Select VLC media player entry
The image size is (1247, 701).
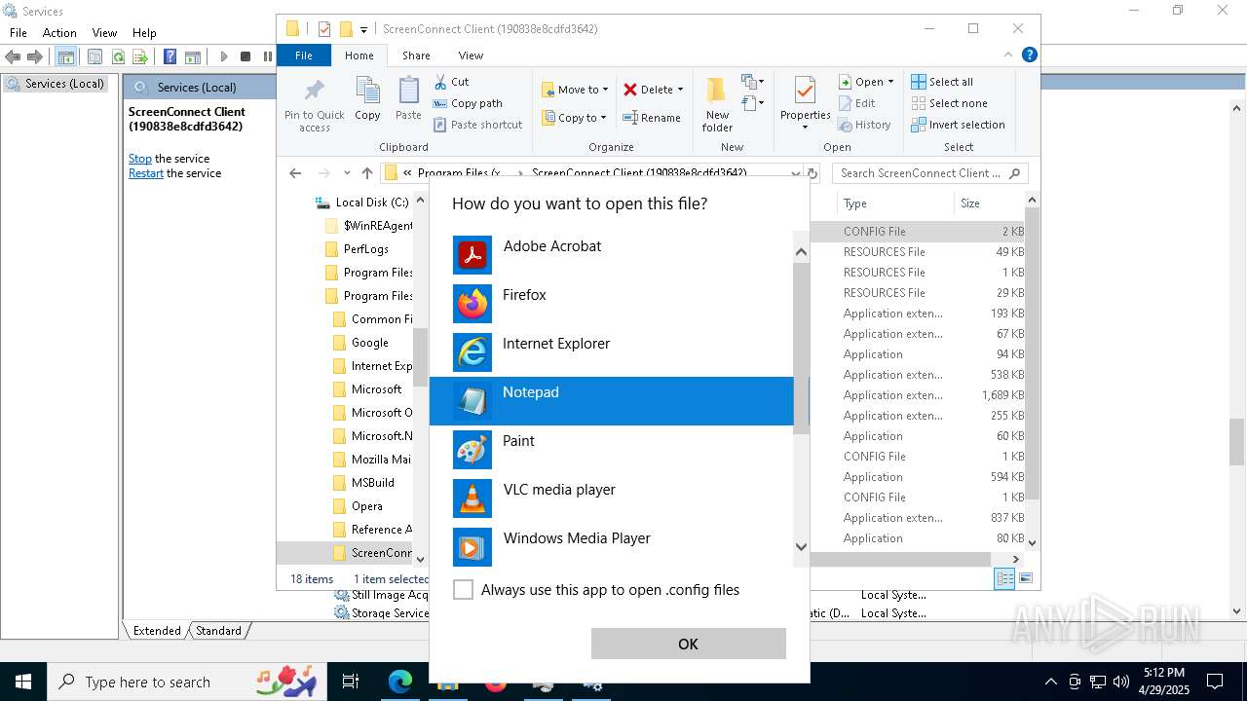[x=612, y=498]
